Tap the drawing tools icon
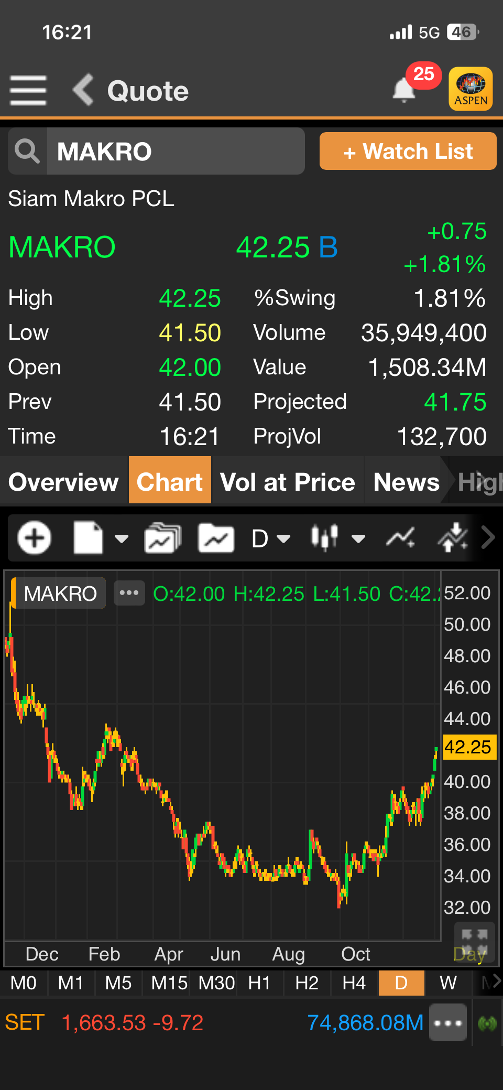503x1090 pixels. tap(453, 536)
